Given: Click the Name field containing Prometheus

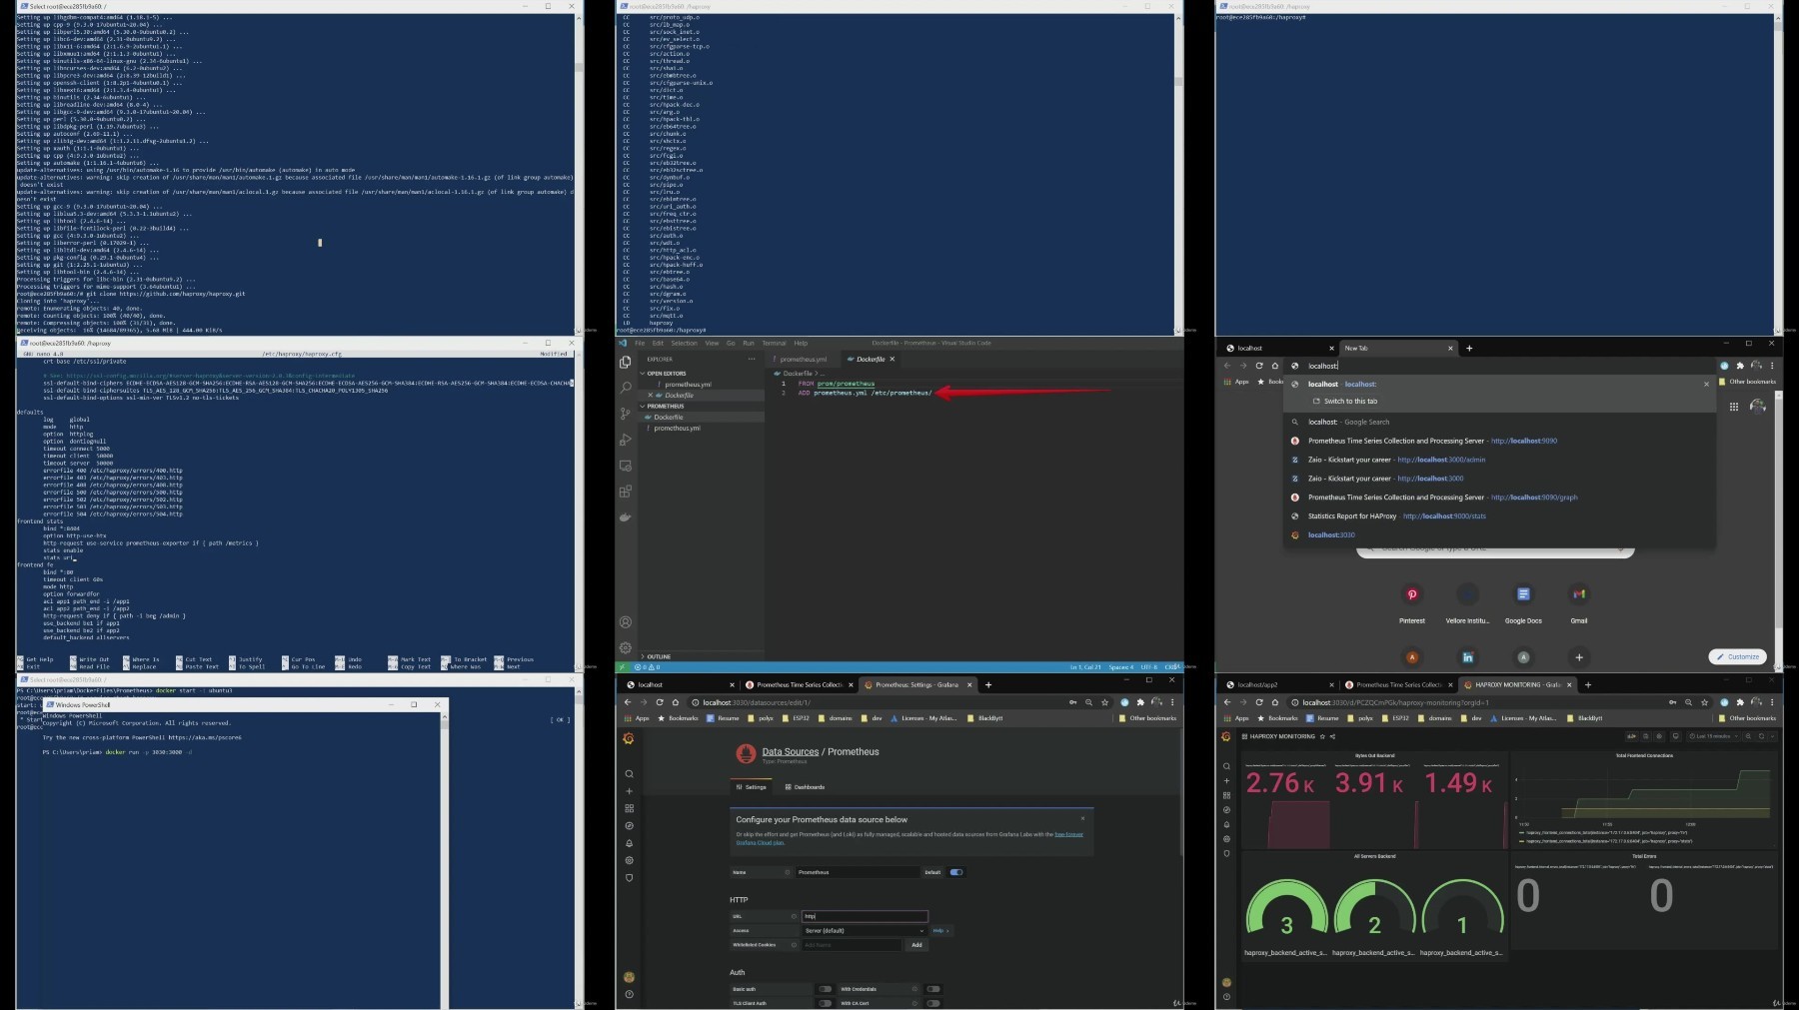Looking at the screenshot, I should (x=858, y=872).
